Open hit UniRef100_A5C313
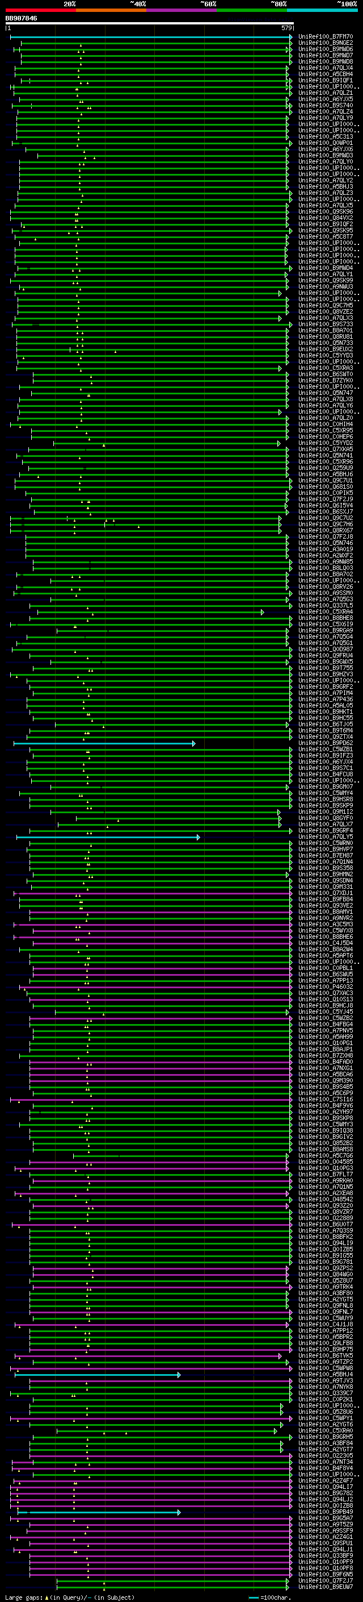 click(x=326, y=137)
